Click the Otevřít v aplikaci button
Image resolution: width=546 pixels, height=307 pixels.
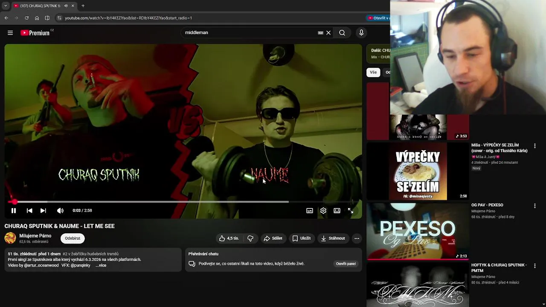(379, 18)
